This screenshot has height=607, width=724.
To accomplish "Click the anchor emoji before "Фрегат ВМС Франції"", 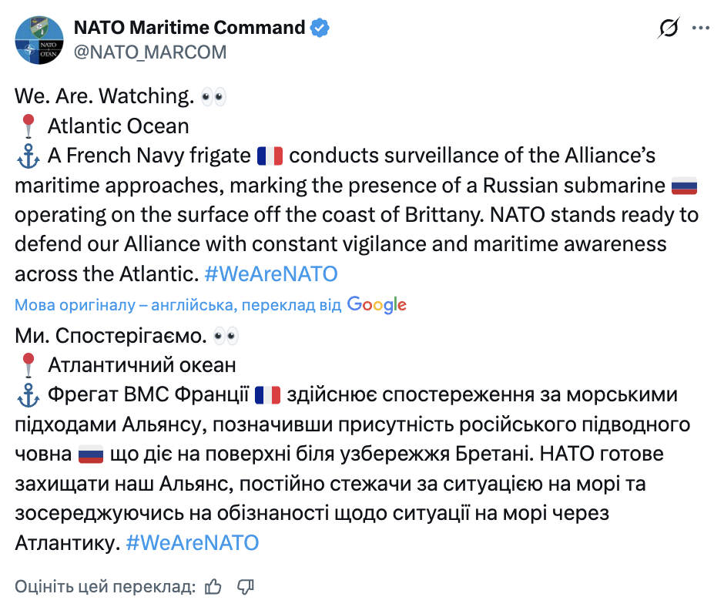I will coord(28,396).
